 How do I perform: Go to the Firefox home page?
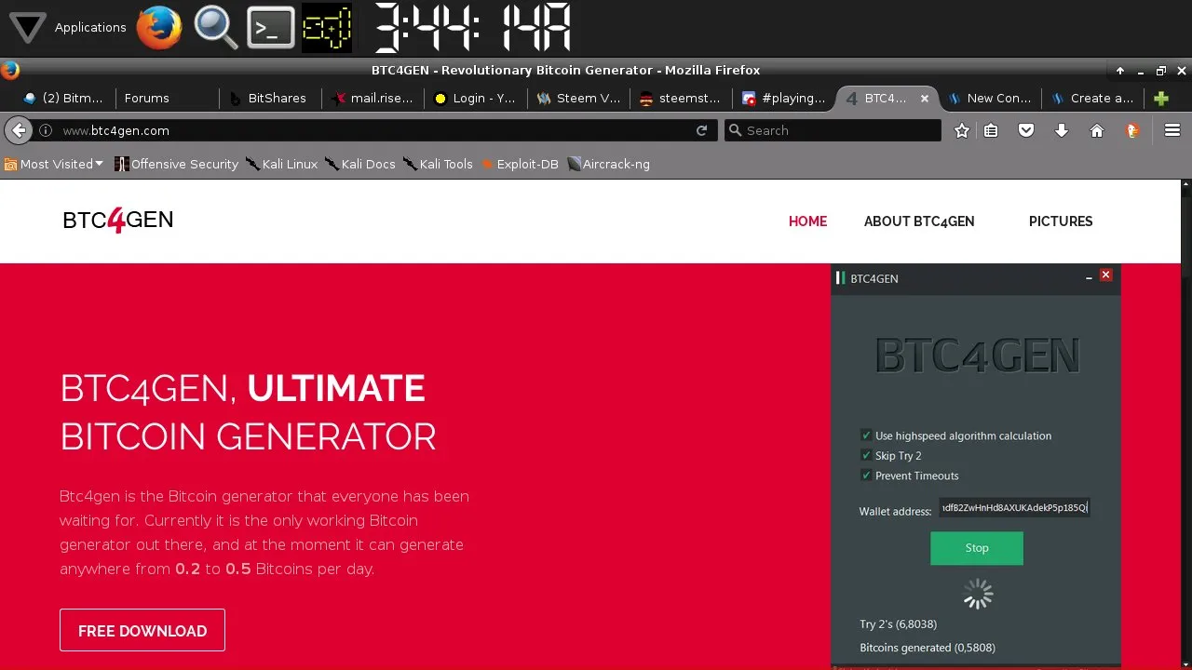[x=1097, y=130]
